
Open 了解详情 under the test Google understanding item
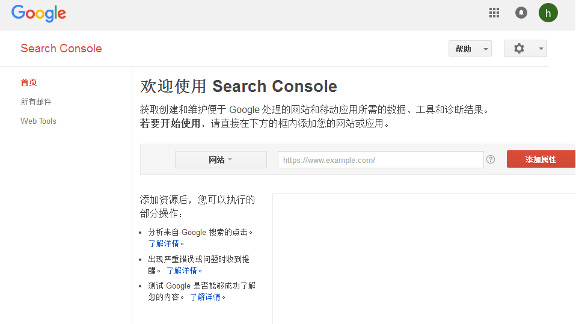(207, 297)
